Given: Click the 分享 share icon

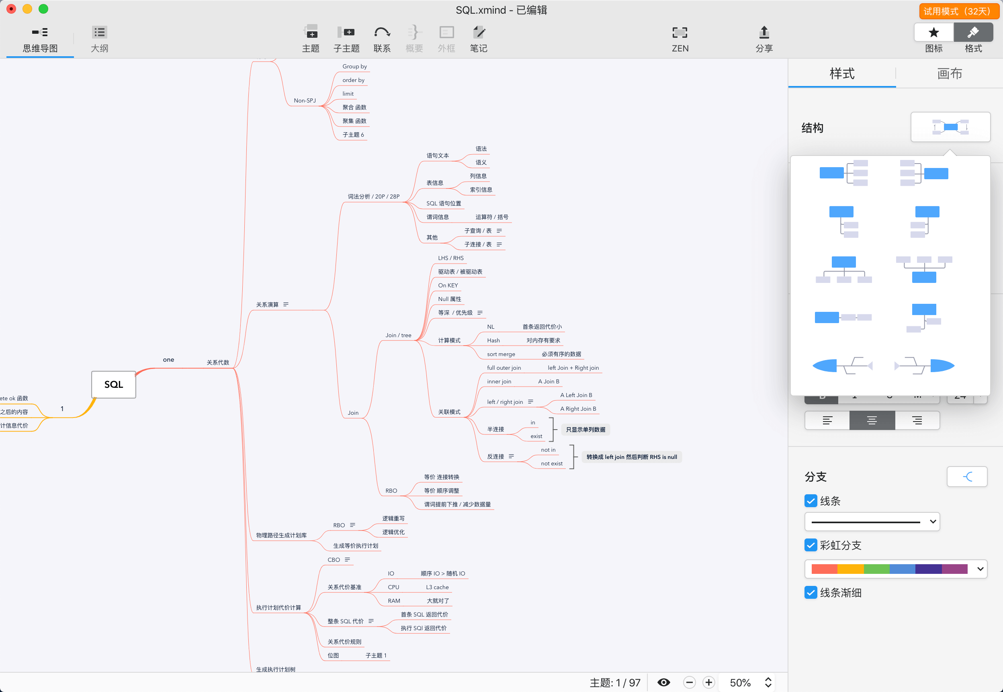Looking at the screenshot, I should [764, 33].
